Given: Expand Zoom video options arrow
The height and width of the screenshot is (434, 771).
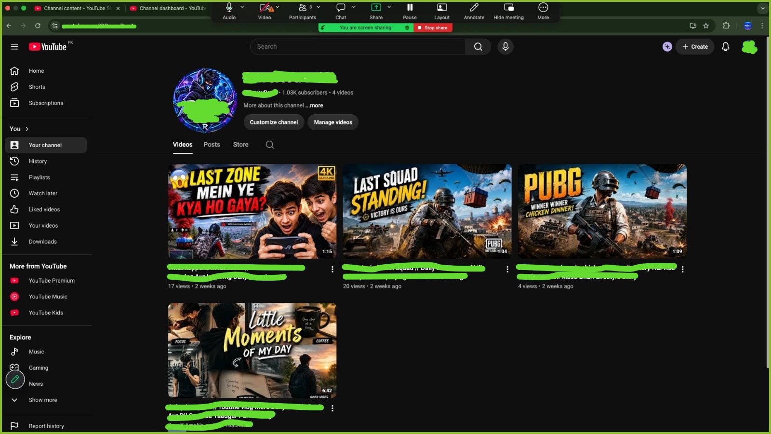Looking at the screenshot, I should click(x=278, y=7).
